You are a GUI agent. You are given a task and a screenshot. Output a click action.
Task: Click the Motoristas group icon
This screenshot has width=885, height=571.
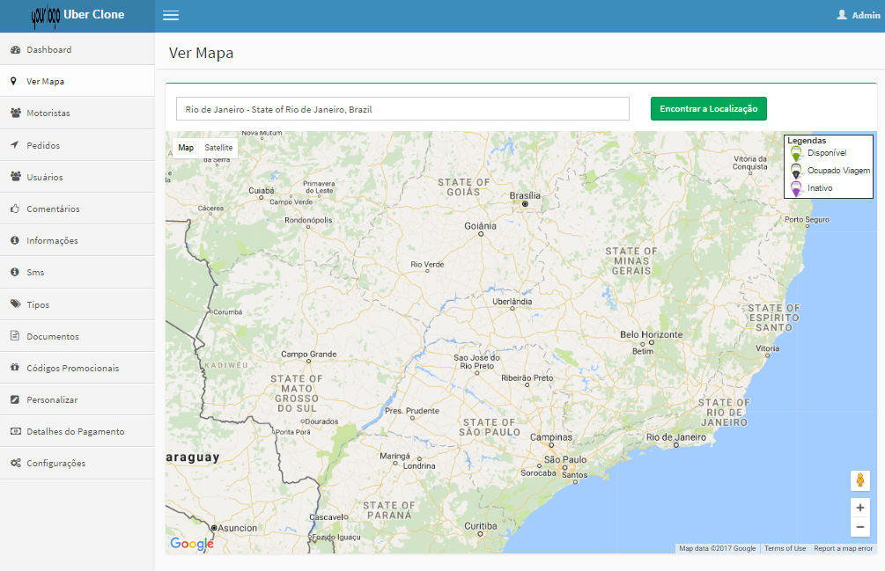point(15,113)
